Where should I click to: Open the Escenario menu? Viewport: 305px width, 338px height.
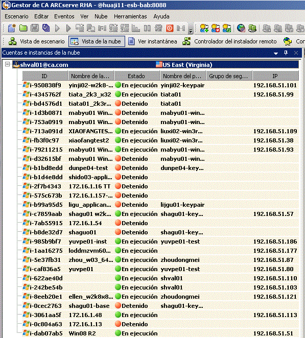click(16, 16)
